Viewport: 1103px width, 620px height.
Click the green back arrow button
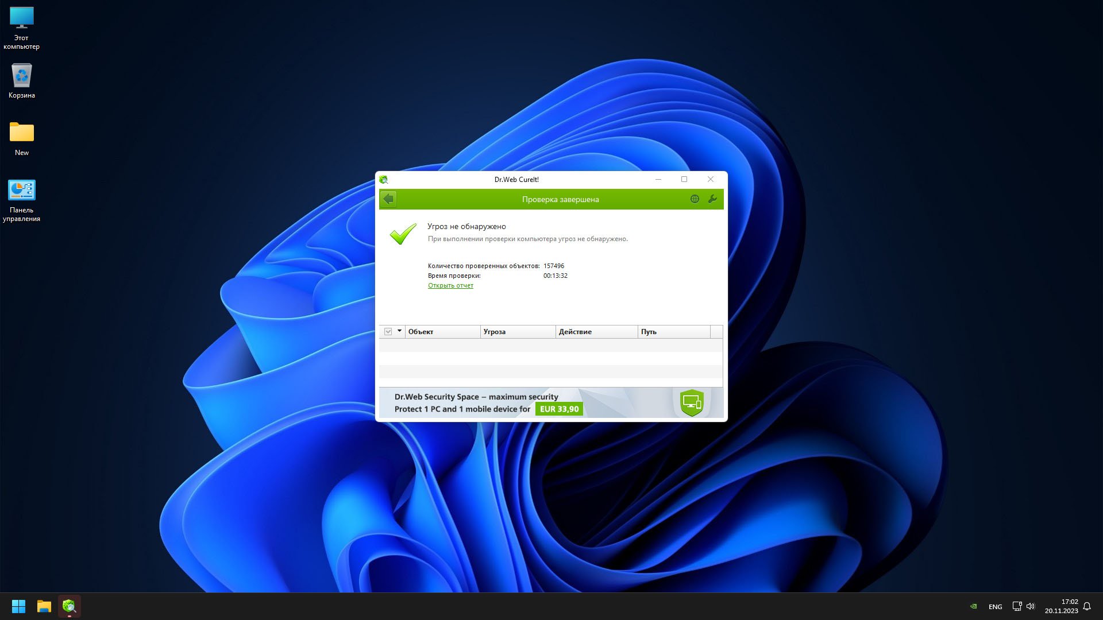pyautogui.click(x=388, y=199)
